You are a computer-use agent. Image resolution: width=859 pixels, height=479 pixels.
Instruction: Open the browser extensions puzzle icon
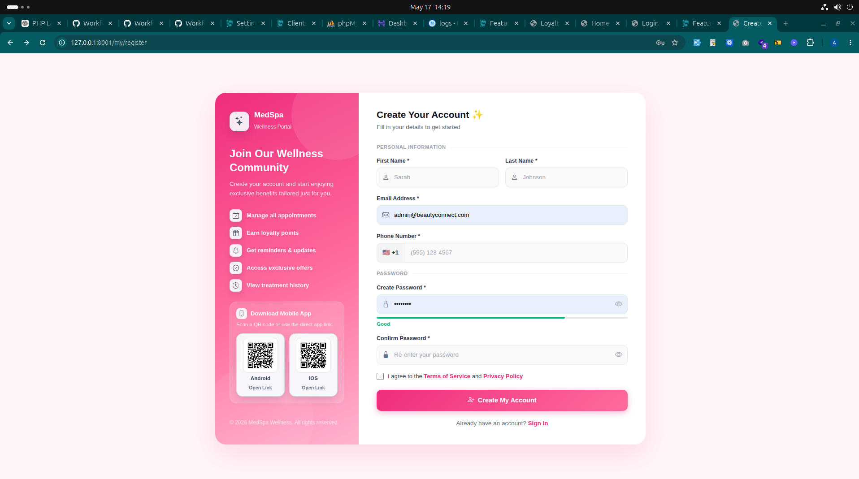pos(810,43)
